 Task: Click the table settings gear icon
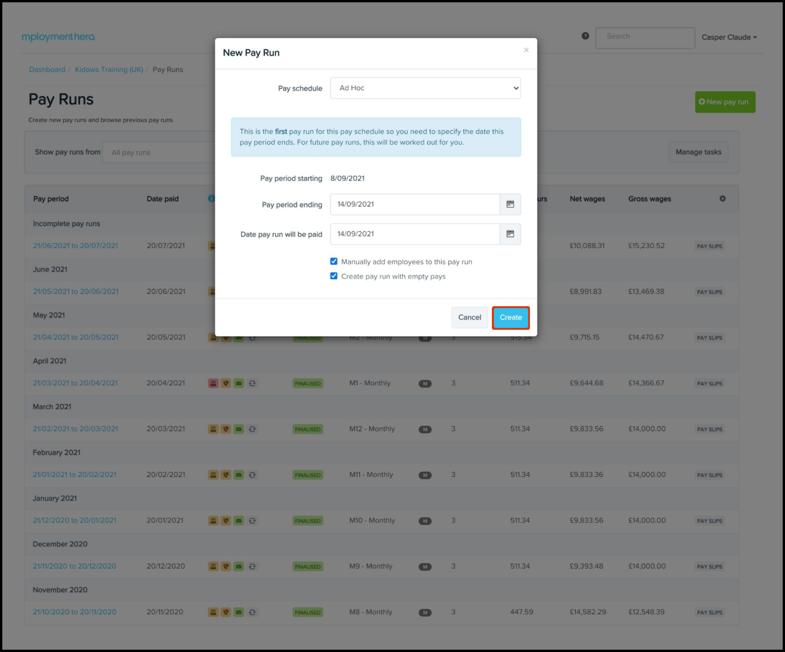click(722, 199)
